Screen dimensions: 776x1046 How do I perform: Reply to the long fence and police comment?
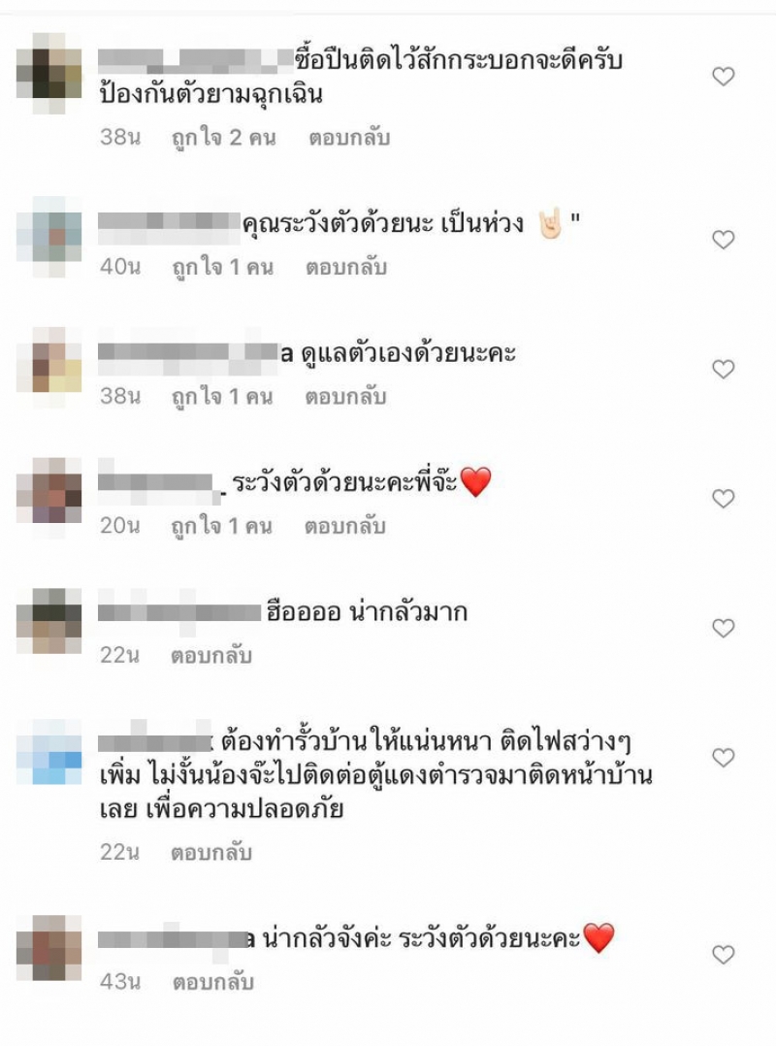coord(210,853)
